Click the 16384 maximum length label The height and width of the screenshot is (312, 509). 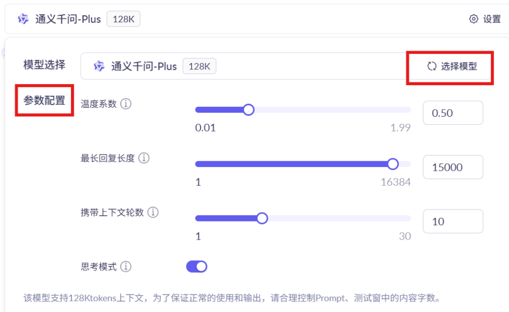click(x=396, y=182)
